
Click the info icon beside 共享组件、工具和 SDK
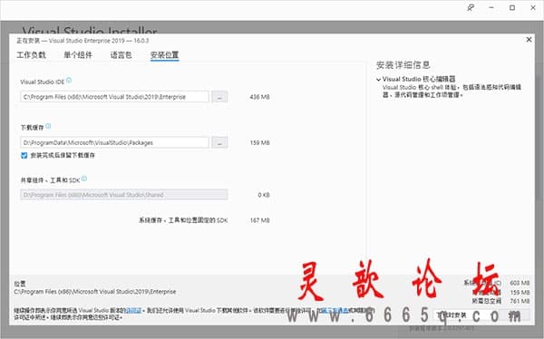click(84, 179)
